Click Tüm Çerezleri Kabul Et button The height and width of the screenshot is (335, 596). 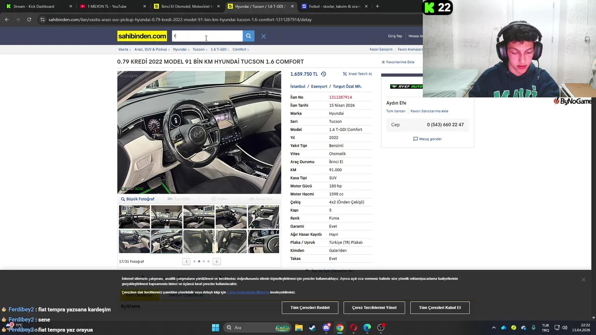pyautogui.click(x=440, y=308)
